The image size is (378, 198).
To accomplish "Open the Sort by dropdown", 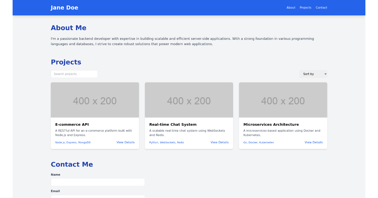I will click(x=313, y=74).
